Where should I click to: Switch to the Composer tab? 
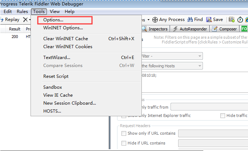coord(224,29)
